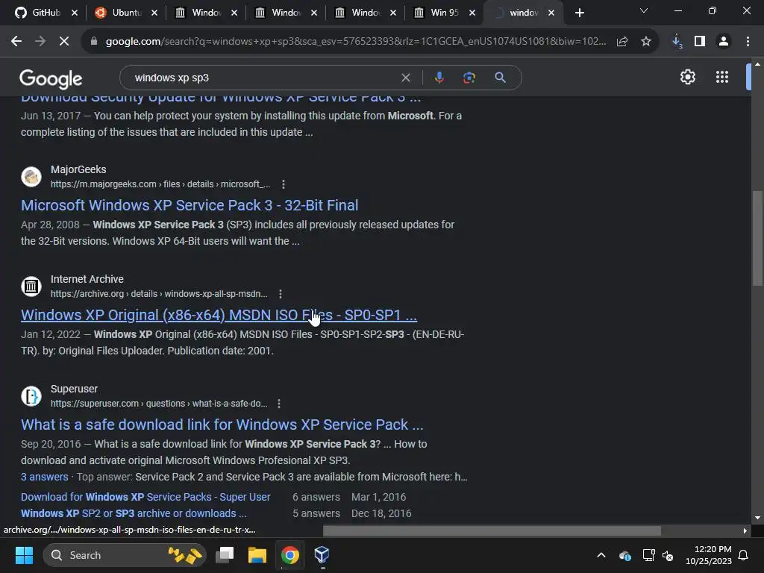Click the scroll-down arrow of the page scrollbar
The height and width of the screenshot is (573, 764).
(x=757, y=518)
